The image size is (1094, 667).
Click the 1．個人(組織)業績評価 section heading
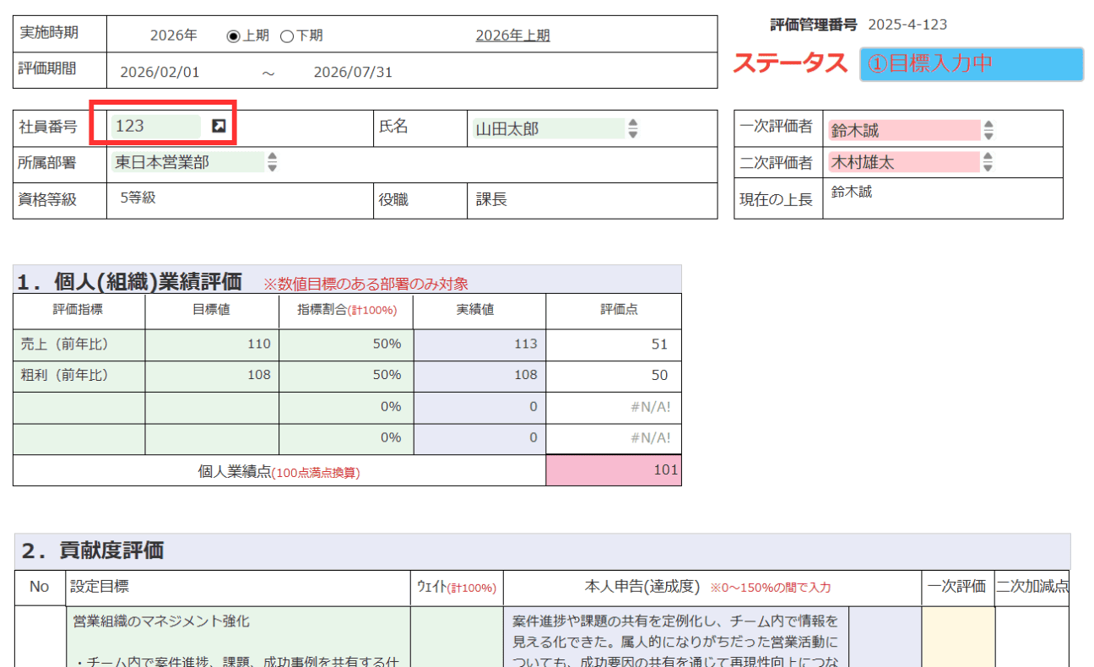click(130, 281)
